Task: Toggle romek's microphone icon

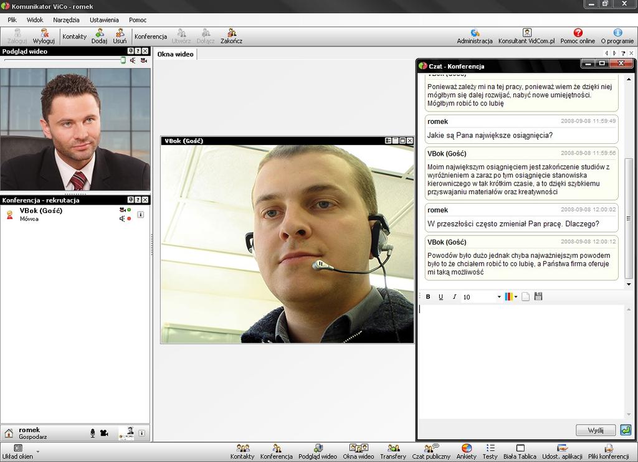Action: coord(93,433)
